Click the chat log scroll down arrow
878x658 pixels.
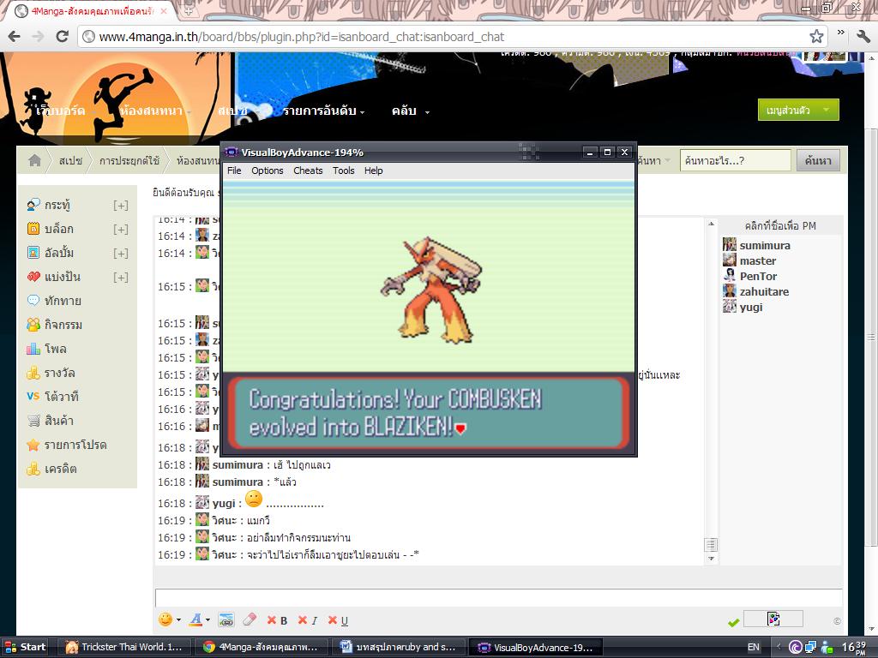pos(711,559)
